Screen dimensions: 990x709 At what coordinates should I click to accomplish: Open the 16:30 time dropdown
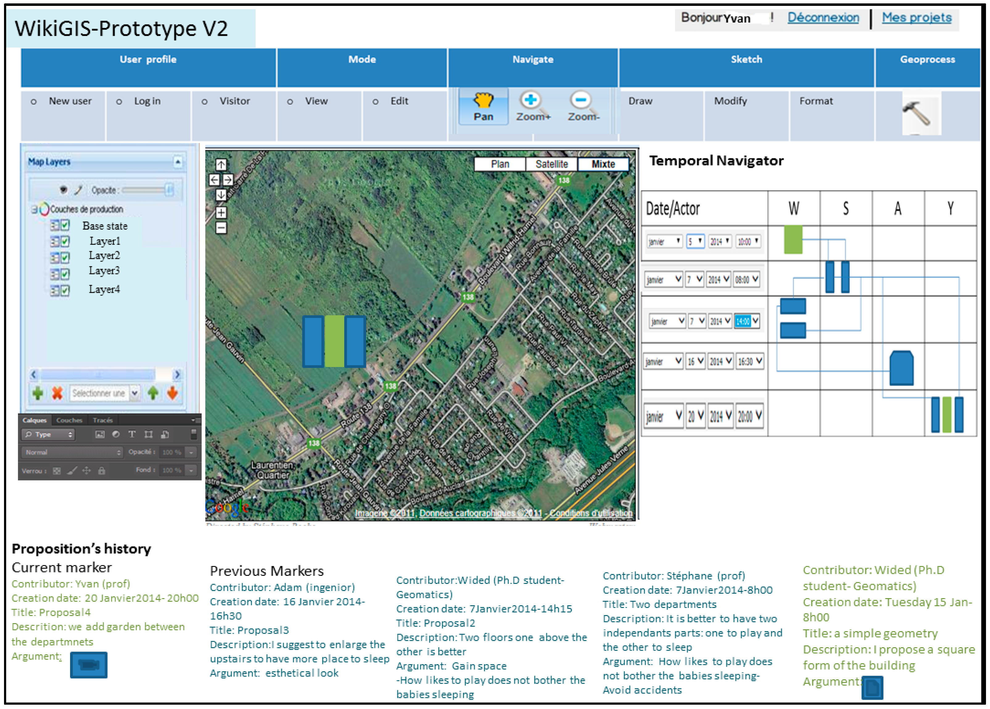coord(759,361)
